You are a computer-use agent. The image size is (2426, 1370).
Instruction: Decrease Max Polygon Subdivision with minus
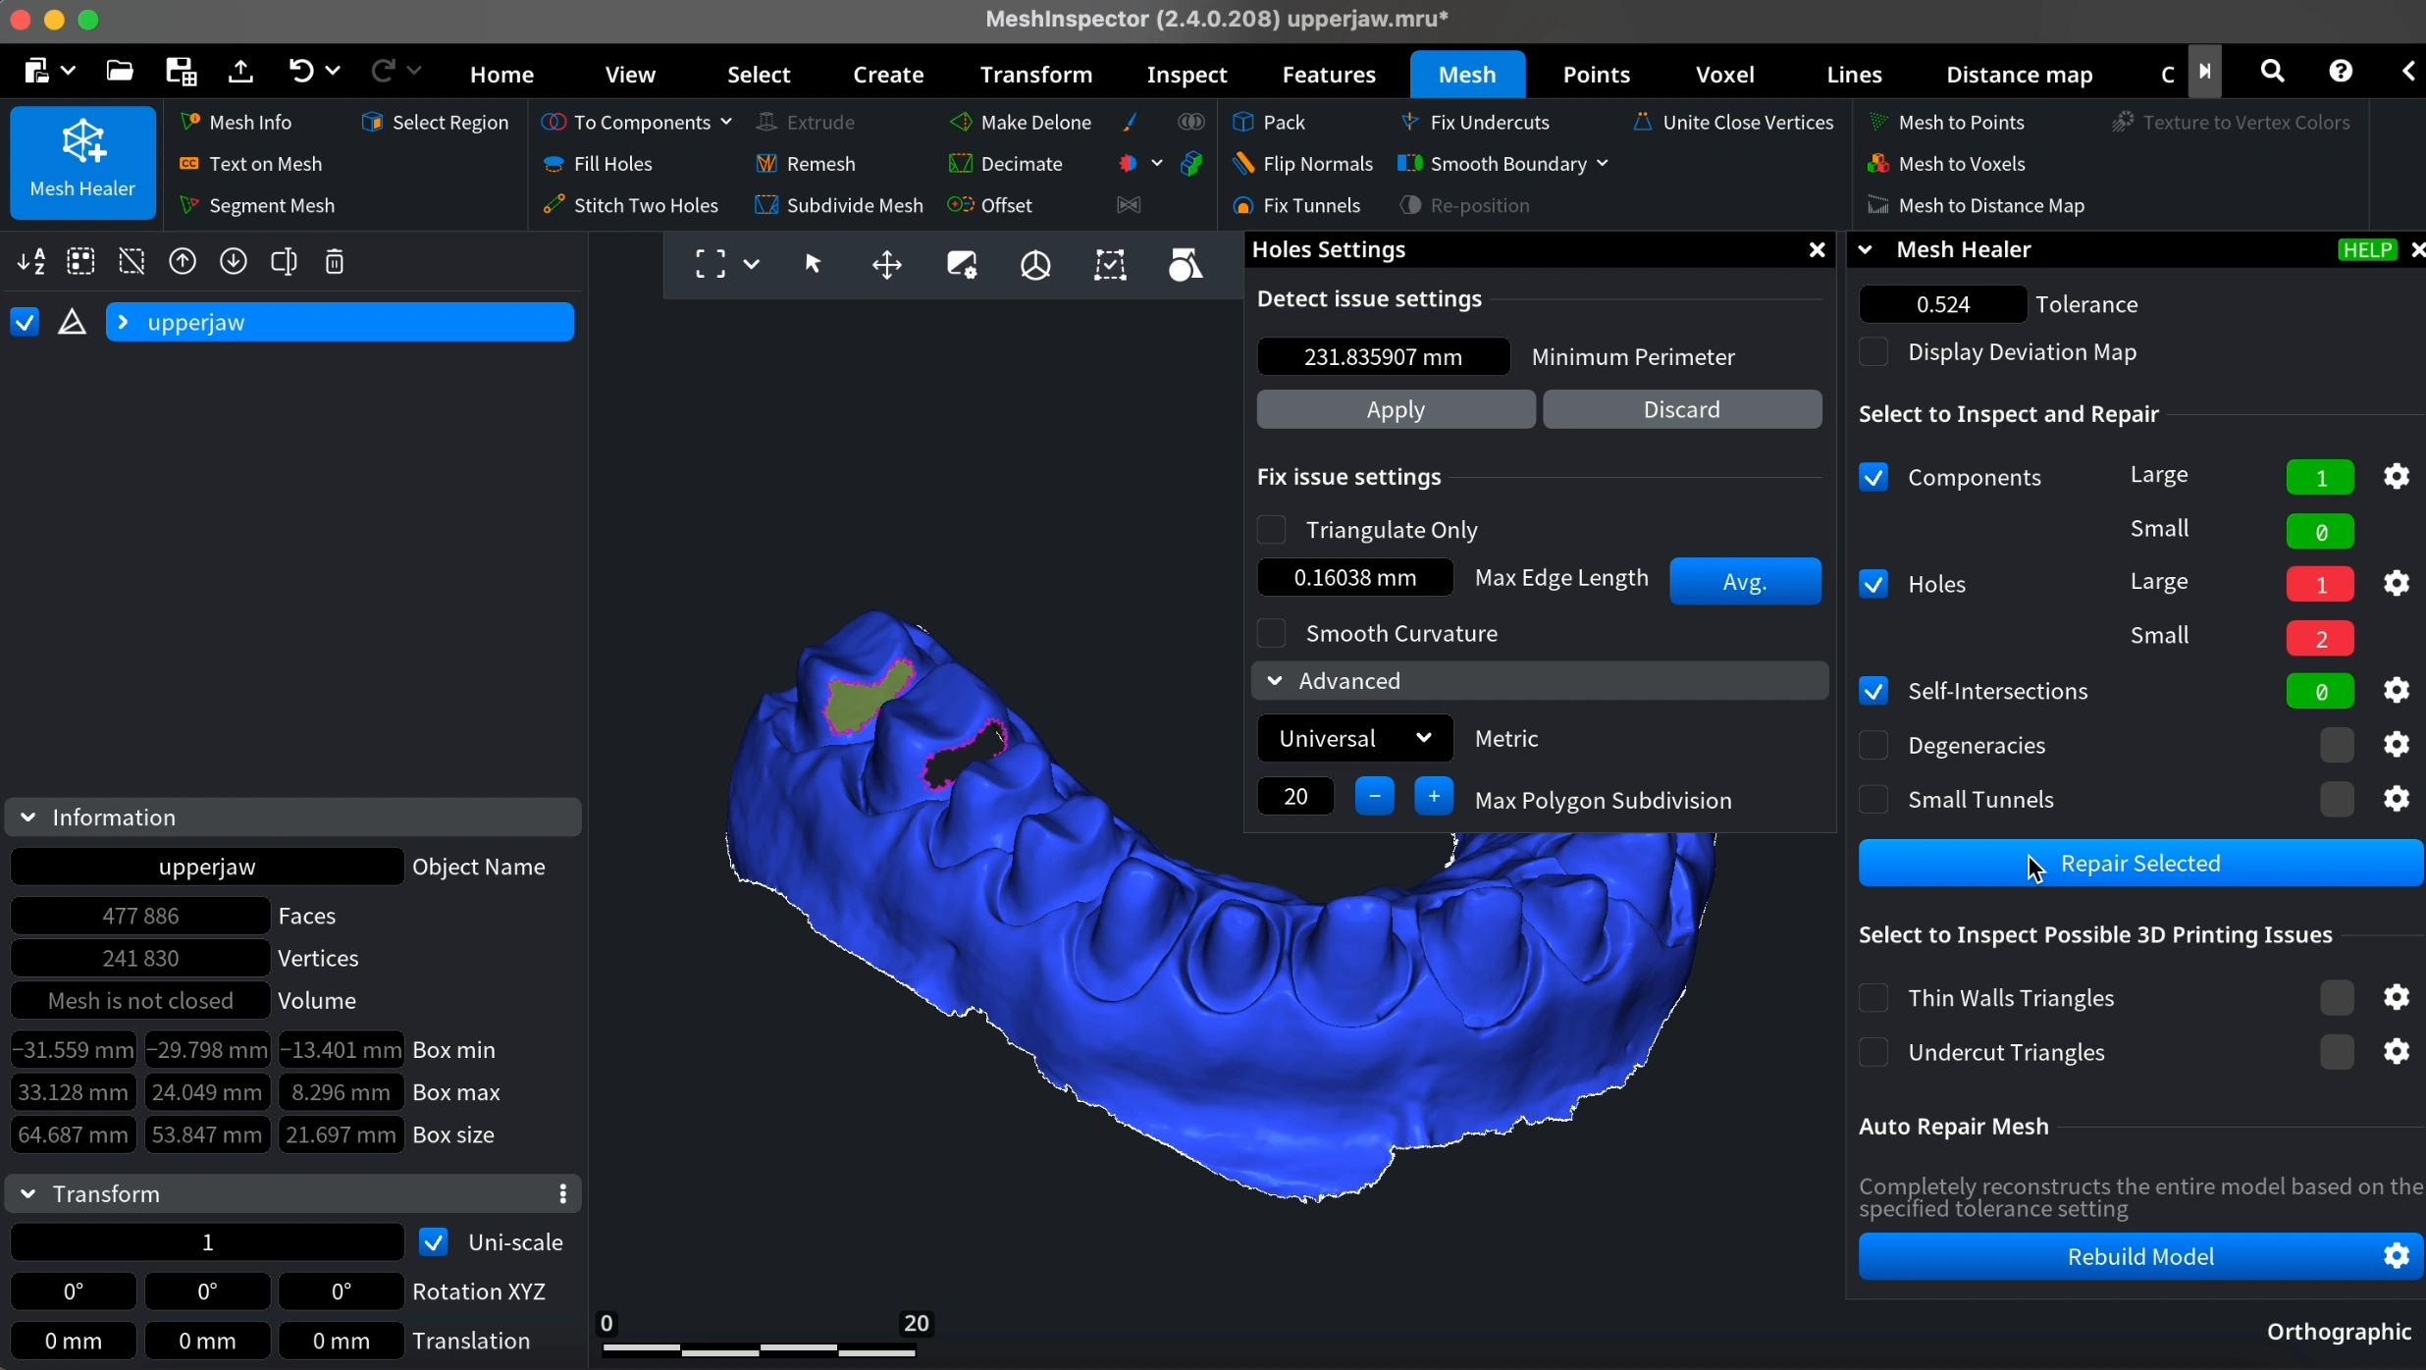pyautogui.click(x=1374, y=796)
